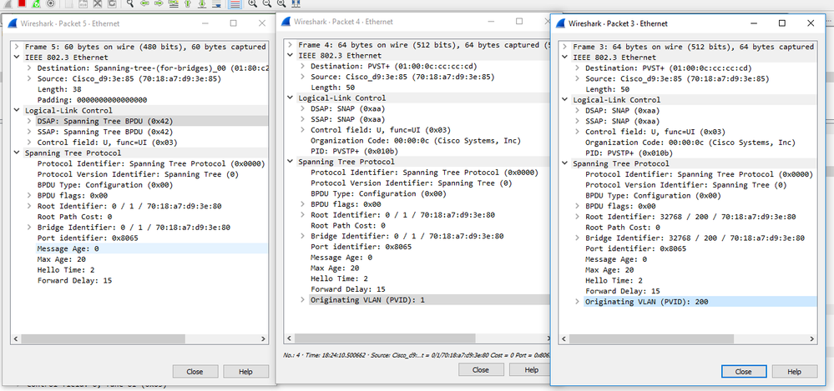Viewport: 834px width, 391px height.
Task: Expand Destination Spanning-tree-(for-bridges) row in Packet 5
Action: pyautogui.click(x=30, y=68)
